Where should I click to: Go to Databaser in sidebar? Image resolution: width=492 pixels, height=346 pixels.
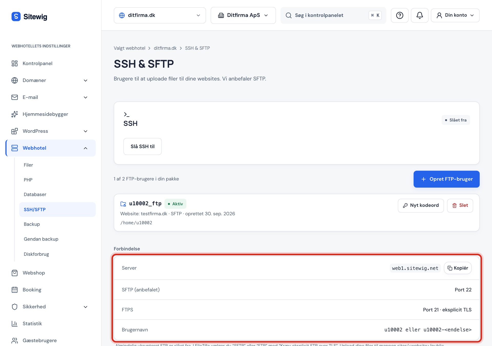57,195
